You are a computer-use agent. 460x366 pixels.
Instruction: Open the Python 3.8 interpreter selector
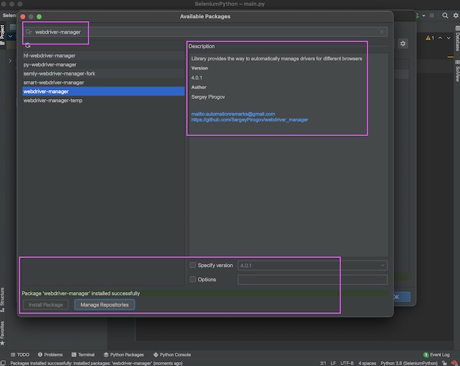coord(409,363)
